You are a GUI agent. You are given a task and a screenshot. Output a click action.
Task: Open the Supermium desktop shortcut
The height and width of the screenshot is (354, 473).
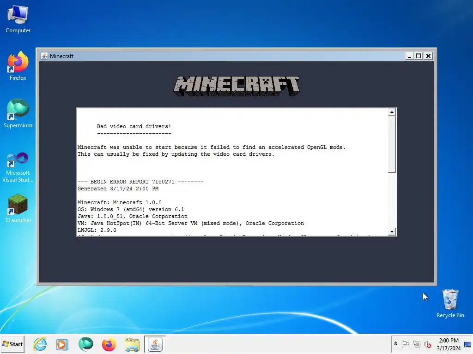coord(18,113)
